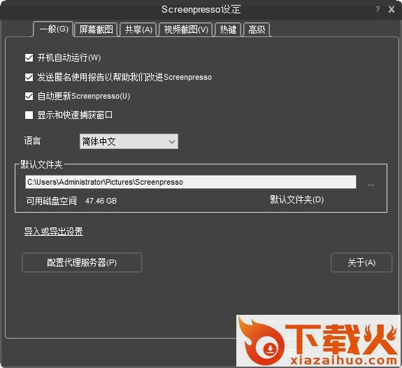This screenshot has width=402, height=368.
Task: Open the 导入或导出设置 link
Action: click(x=54, y=231)
